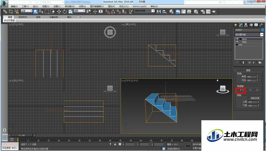Click the Configure Modifier Sets icon
The width and height of the screenshot is (266, 151).
pyautogui.click(x=260, y=62)
